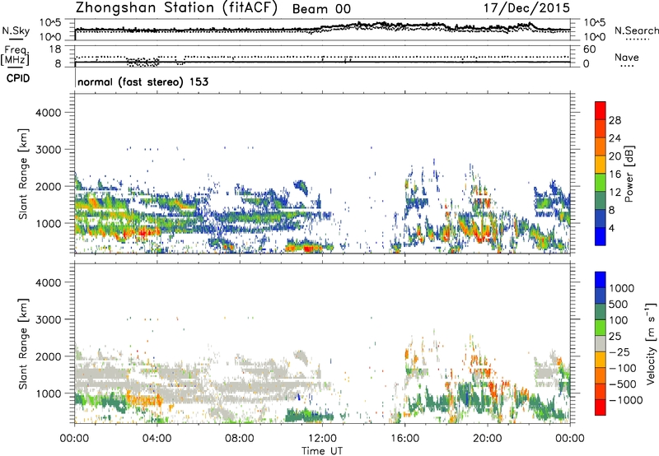Select the 'Beam 00' label
Screen dimensions: 659x456
[x=321, y=9]
